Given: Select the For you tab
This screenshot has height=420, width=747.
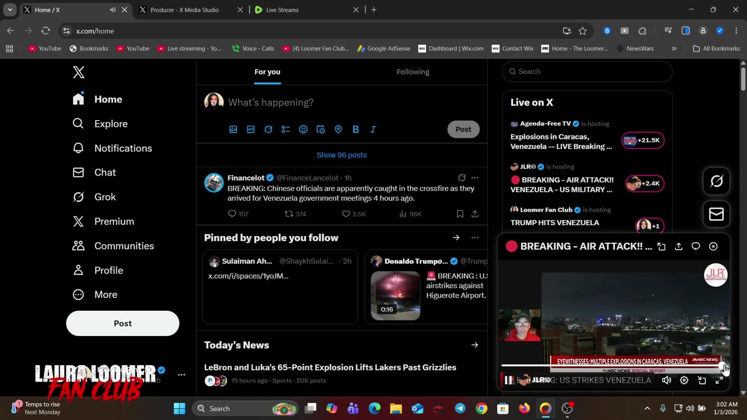Looking at the screenshot, I should 267,72.
